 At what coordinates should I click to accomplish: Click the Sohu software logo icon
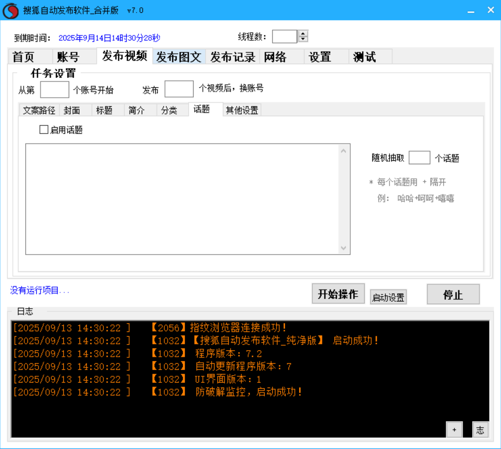click(10, 10)
